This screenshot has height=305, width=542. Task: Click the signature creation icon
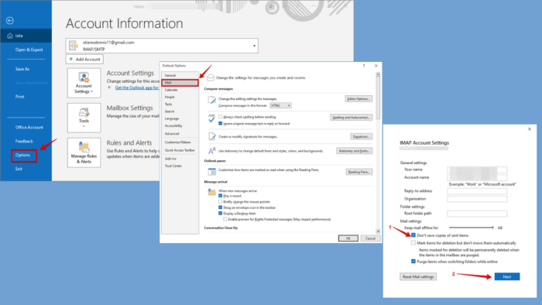click(x=212, y=136)
